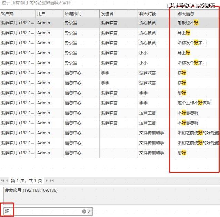Click 流心蛋黄 in the 老板也不好 row

pos(148,23)
